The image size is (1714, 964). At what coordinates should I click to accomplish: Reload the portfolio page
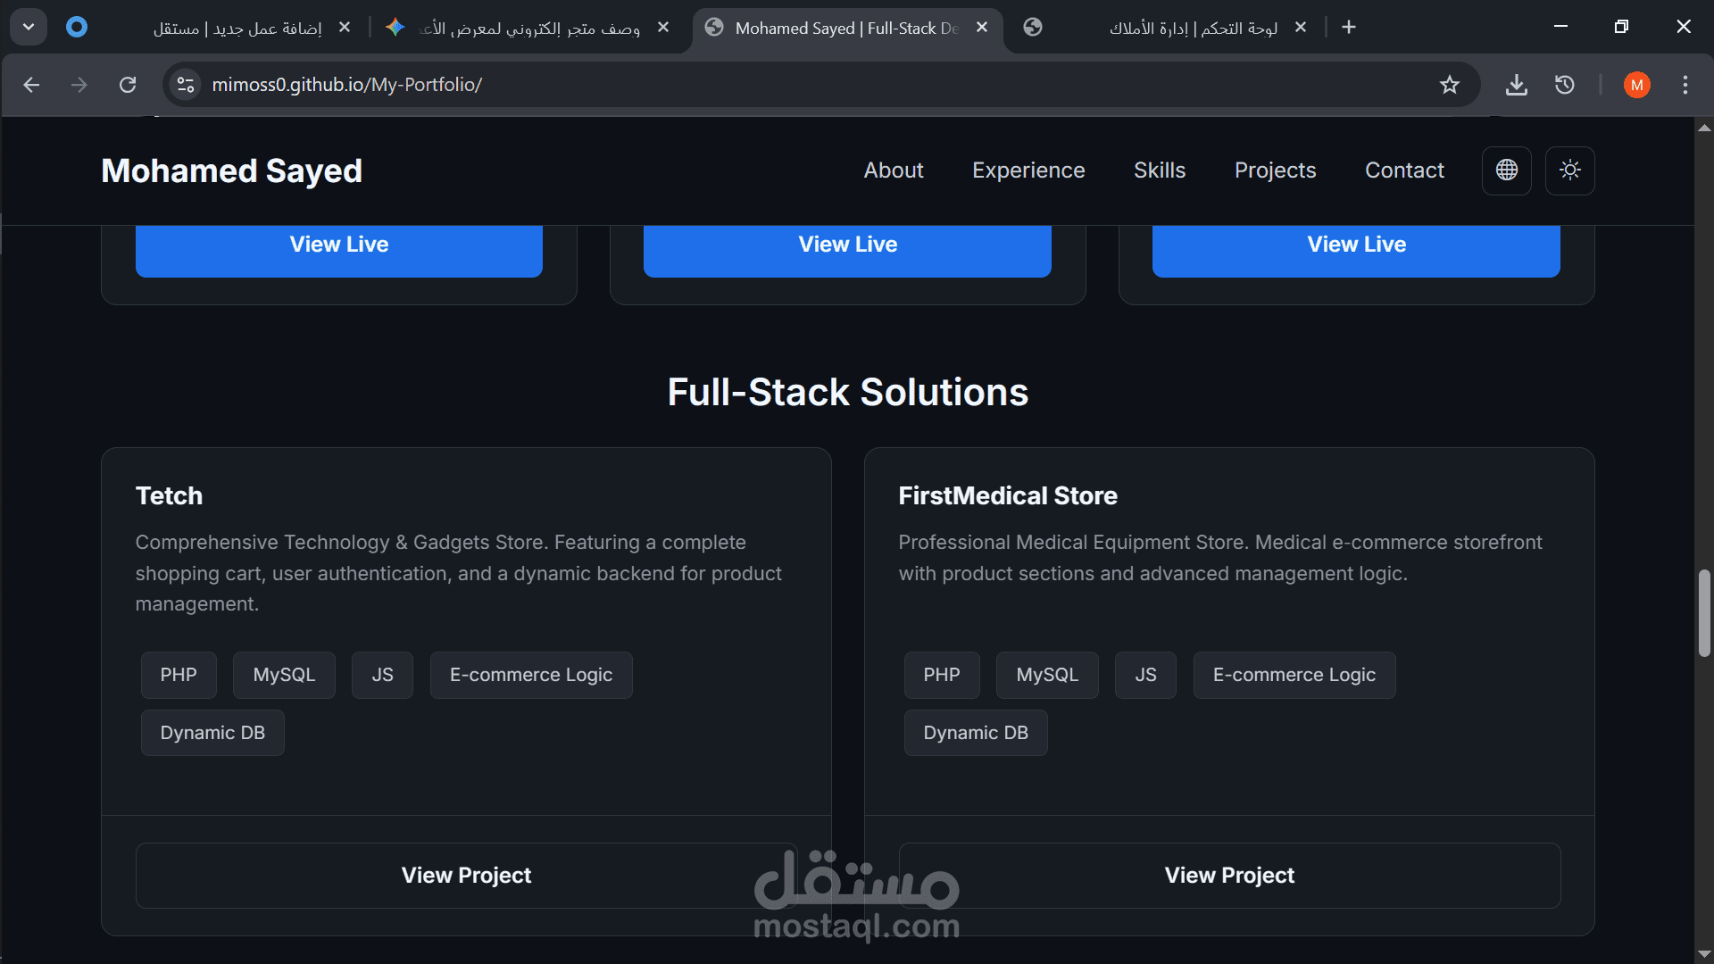point(128,85)
